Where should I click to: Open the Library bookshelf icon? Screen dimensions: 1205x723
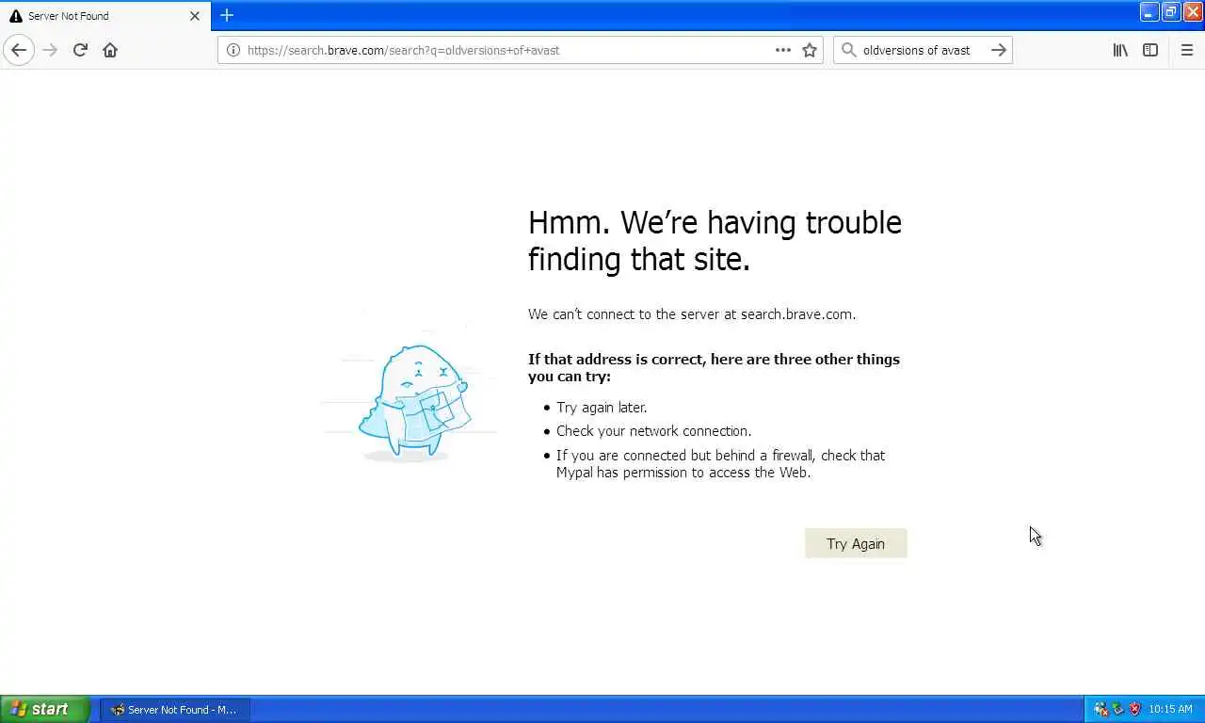(x=1120, y=50)
